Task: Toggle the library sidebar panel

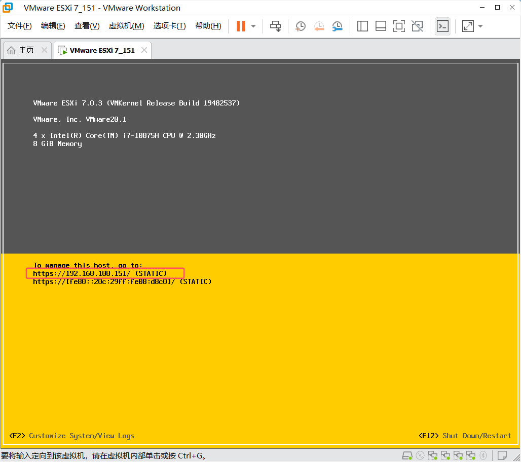Action: point(362,26)
